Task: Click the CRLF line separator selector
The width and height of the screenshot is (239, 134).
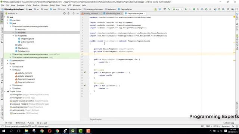Action: [x=208, y=126]
